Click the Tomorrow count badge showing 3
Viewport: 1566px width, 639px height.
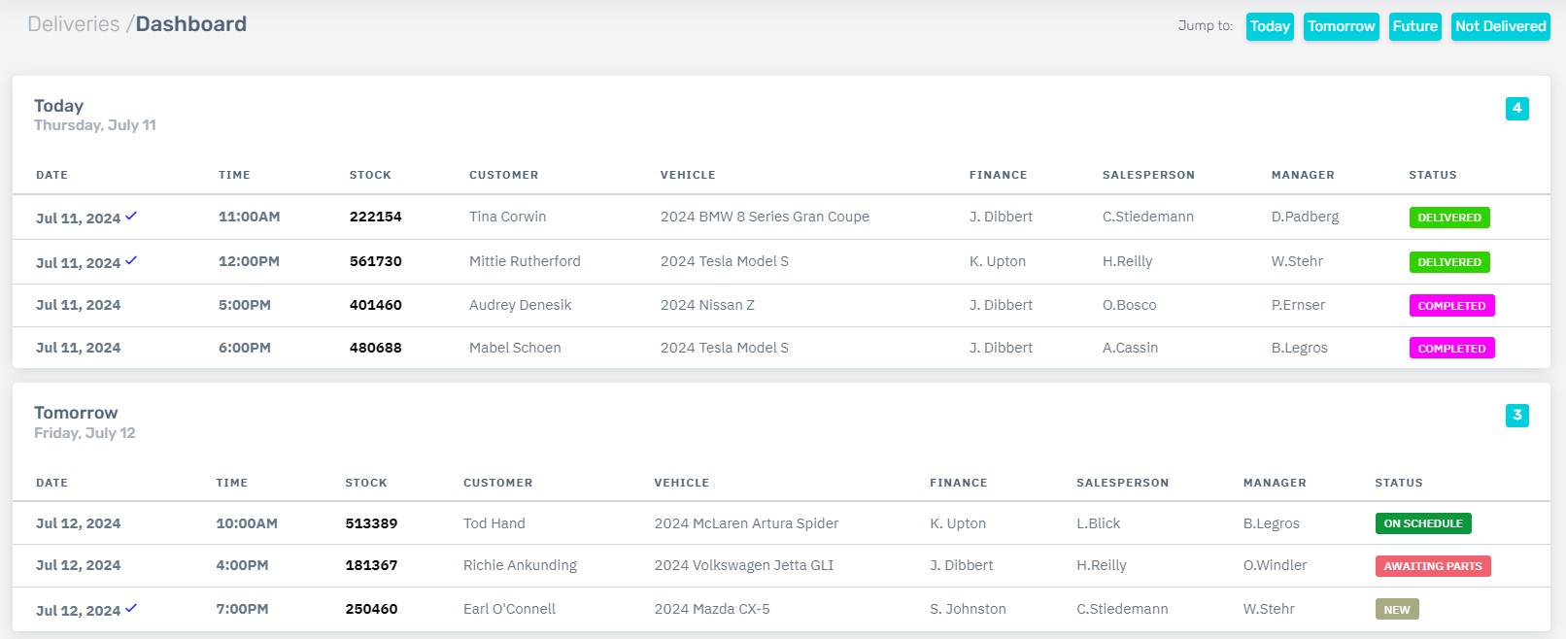(1516, 415)
